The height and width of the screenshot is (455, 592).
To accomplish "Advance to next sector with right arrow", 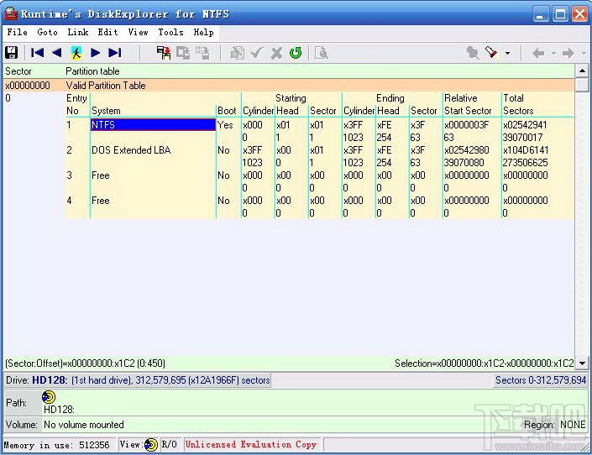I will click(x=96, y=53).
